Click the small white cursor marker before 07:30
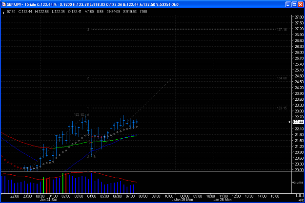 click(3, 13)
